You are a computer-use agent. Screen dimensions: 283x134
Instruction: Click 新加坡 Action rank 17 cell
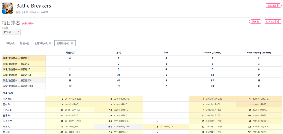pyautogui.click(x=212, y=132)
